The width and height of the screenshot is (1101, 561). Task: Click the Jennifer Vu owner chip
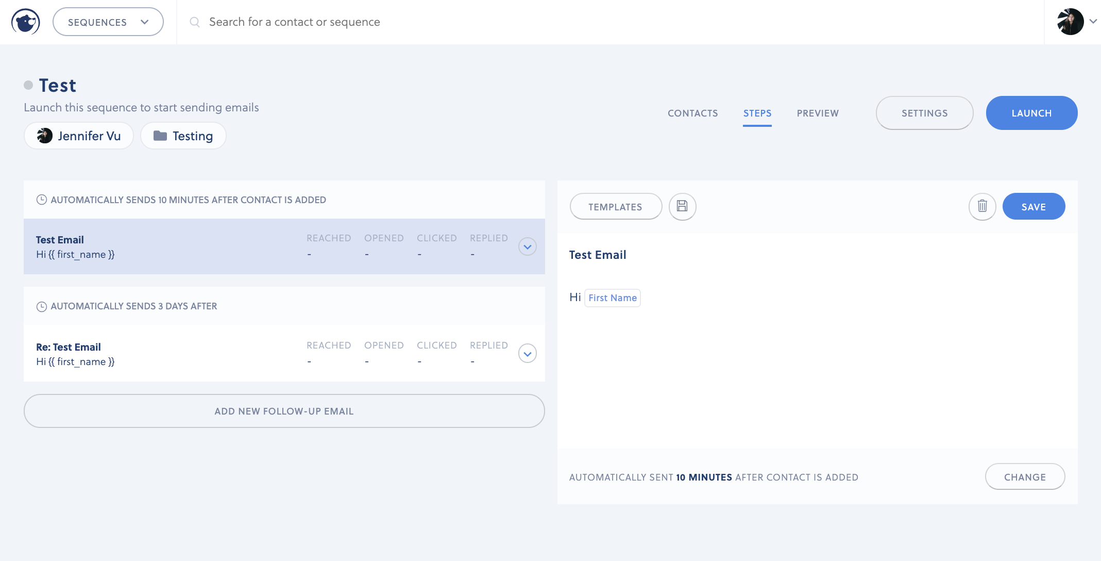[x=79, y=136]
